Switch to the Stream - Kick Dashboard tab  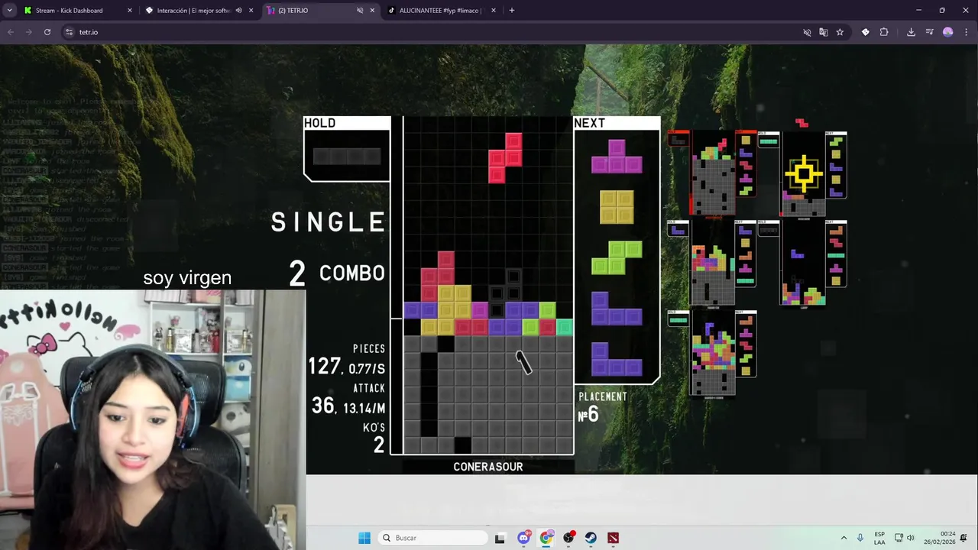[69, 11]
